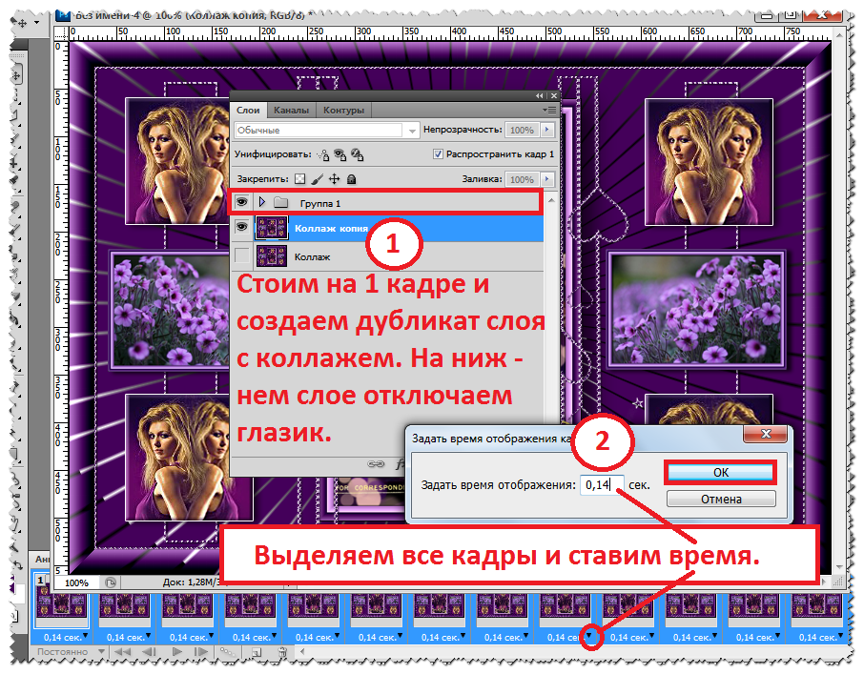864x674 pixels.
Task: Click document vertical scrollbar down arrow
Action: pos(839,568)
